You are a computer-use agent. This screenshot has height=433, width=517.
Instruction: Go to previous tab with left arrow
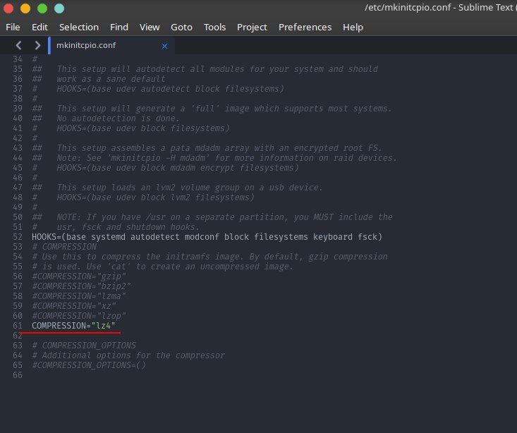[x=19, y=45]
